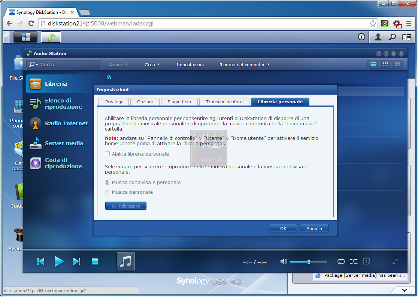Collapse player to mini mode
Viewport: 418px width, 297px height.
(x=395, y=261)
